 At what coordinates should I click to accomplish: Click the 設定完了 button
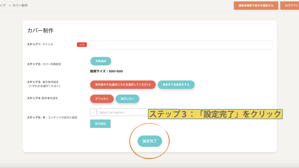tap(149, 141)
